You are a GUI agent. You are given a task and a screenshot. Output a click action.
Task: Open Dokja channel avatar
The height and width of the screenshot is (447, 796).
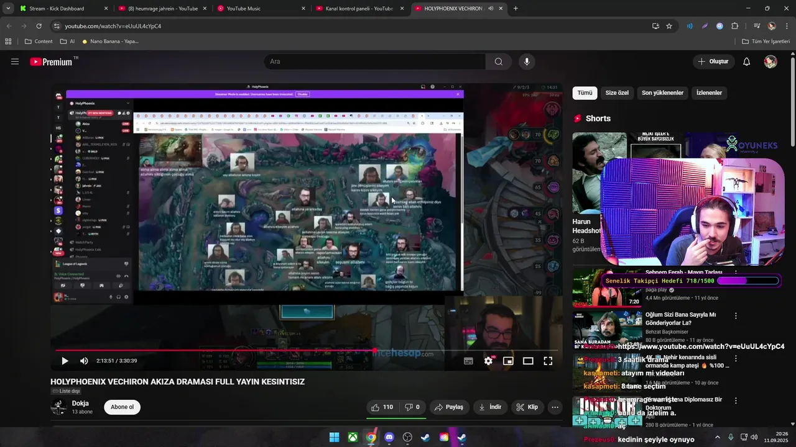tap(58, 407)
